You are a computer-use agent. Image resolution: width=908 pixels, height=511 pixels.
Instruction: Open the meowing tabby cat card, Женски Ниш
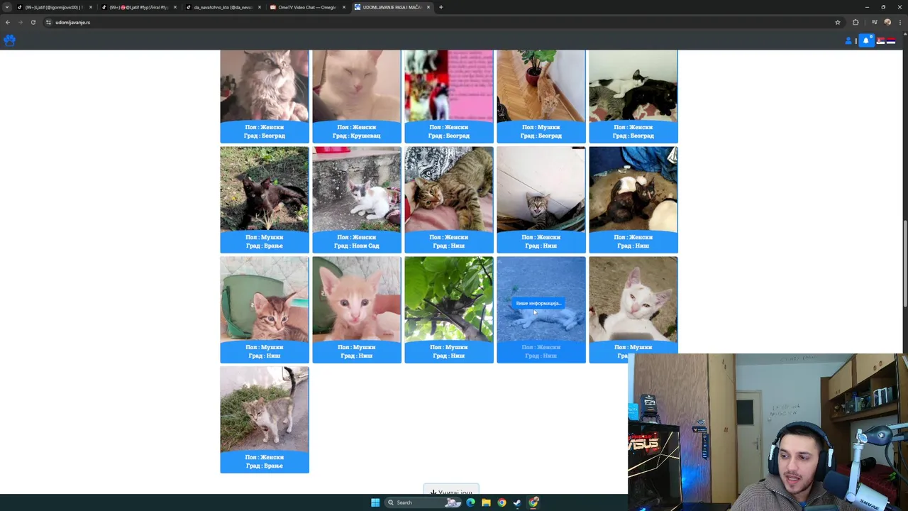541,199
